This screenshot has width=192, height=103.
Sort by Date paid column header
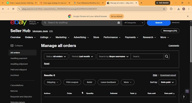tap(169, 93)
